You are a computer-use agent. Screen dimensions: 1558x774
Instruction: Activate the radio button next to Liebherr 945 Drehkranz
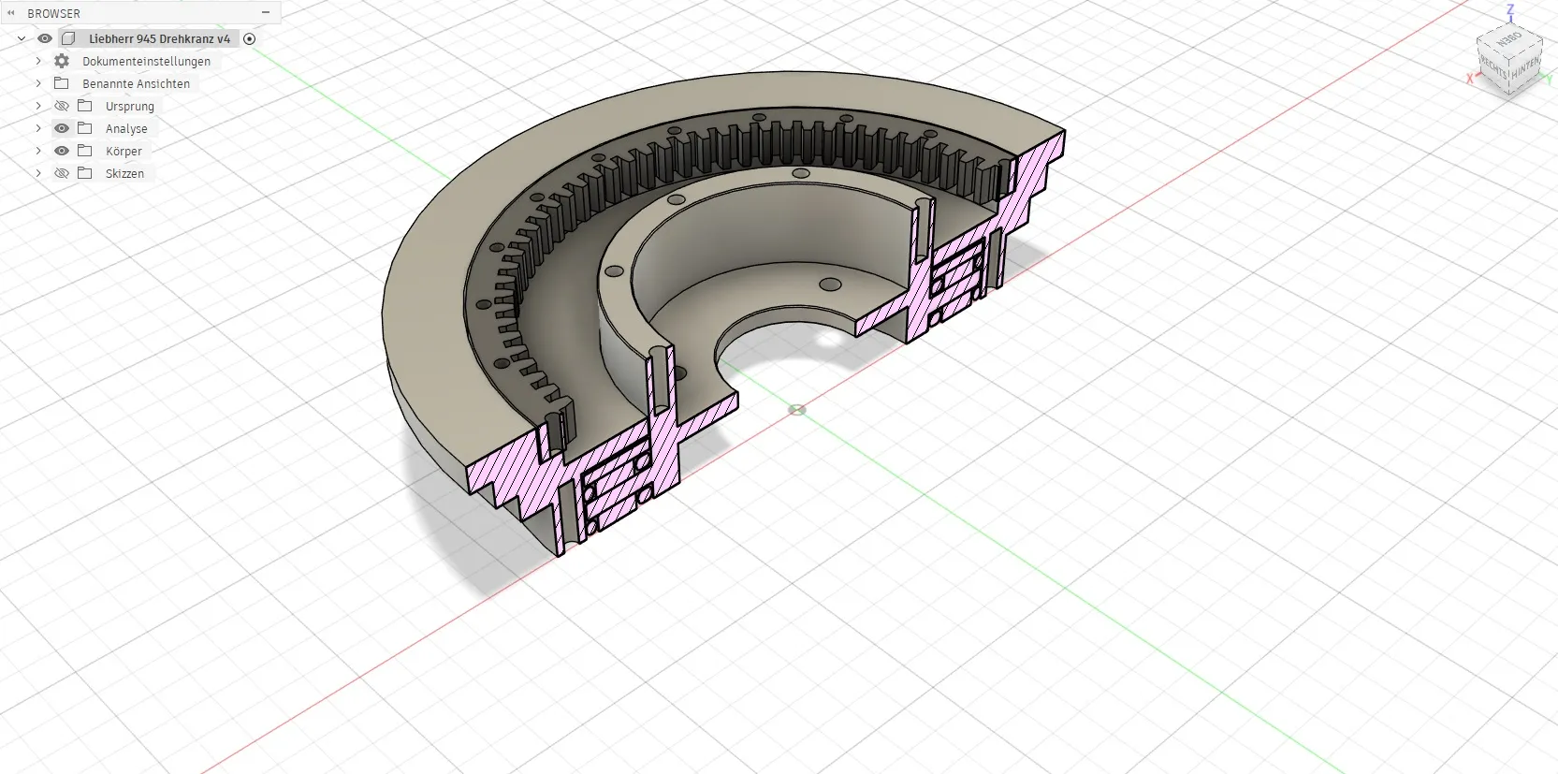point(250,38)
